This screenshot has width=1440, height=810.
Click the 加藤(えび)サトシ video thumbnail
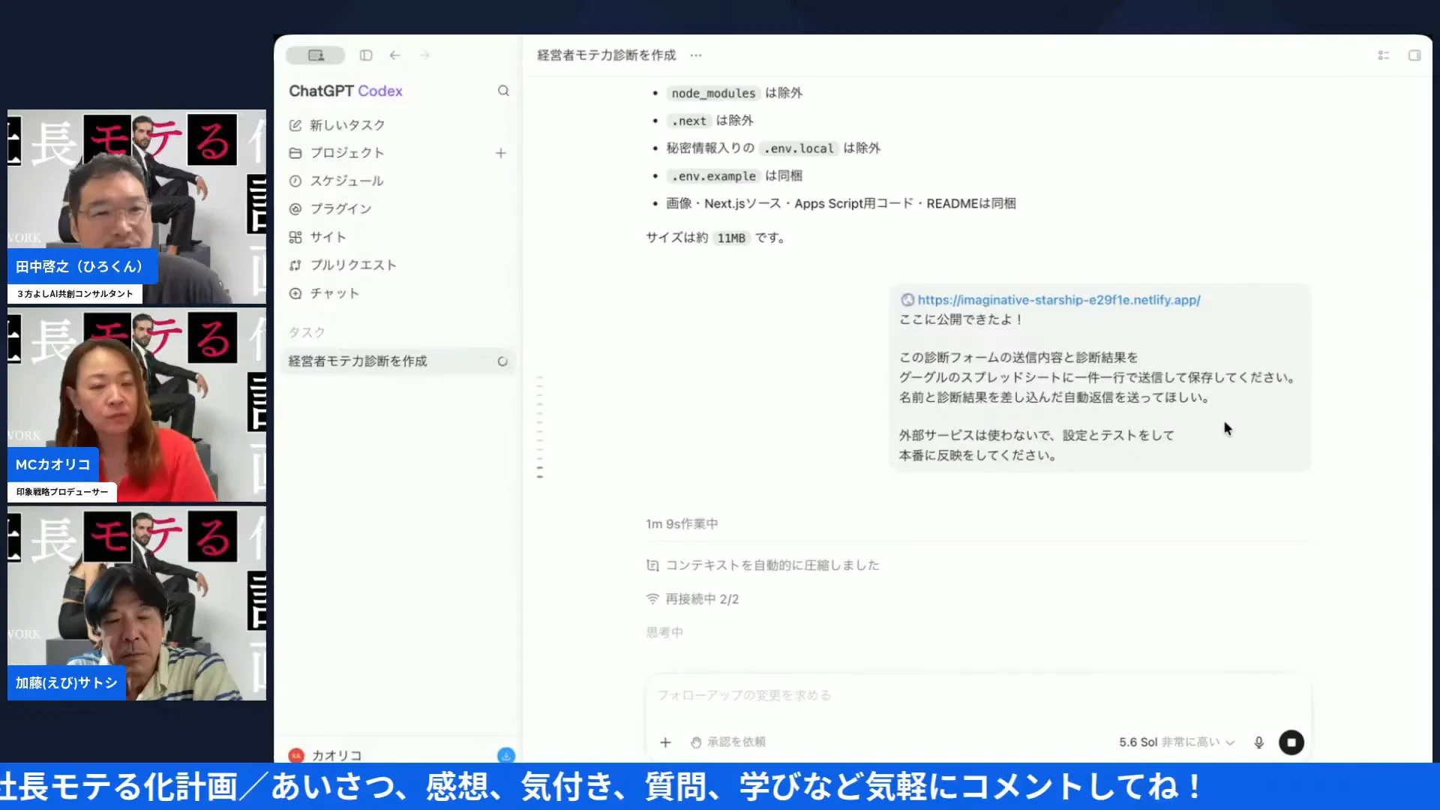coord(136,604)
